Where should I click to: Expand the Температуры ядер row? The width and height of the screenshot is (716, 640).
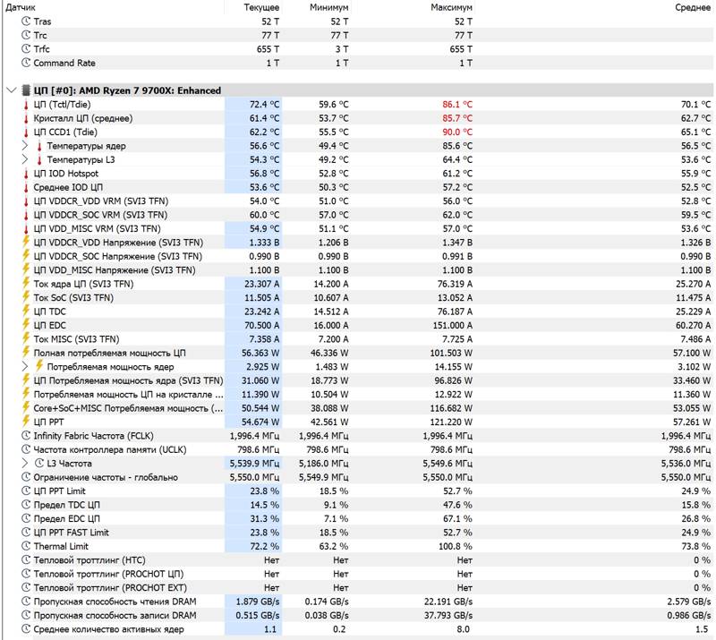coord(25,146)
